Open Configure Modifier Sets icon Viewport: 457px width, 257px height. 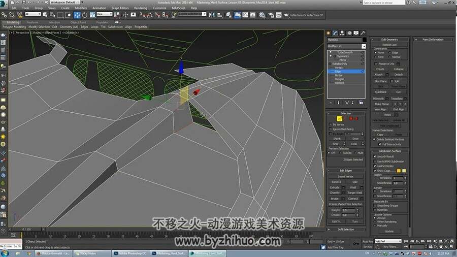tap(361, 103)
